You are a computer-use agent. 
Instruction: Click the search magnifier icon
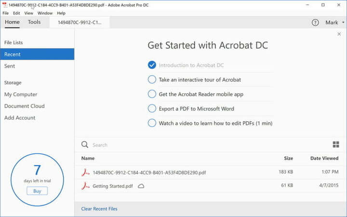tap(84, 145)
